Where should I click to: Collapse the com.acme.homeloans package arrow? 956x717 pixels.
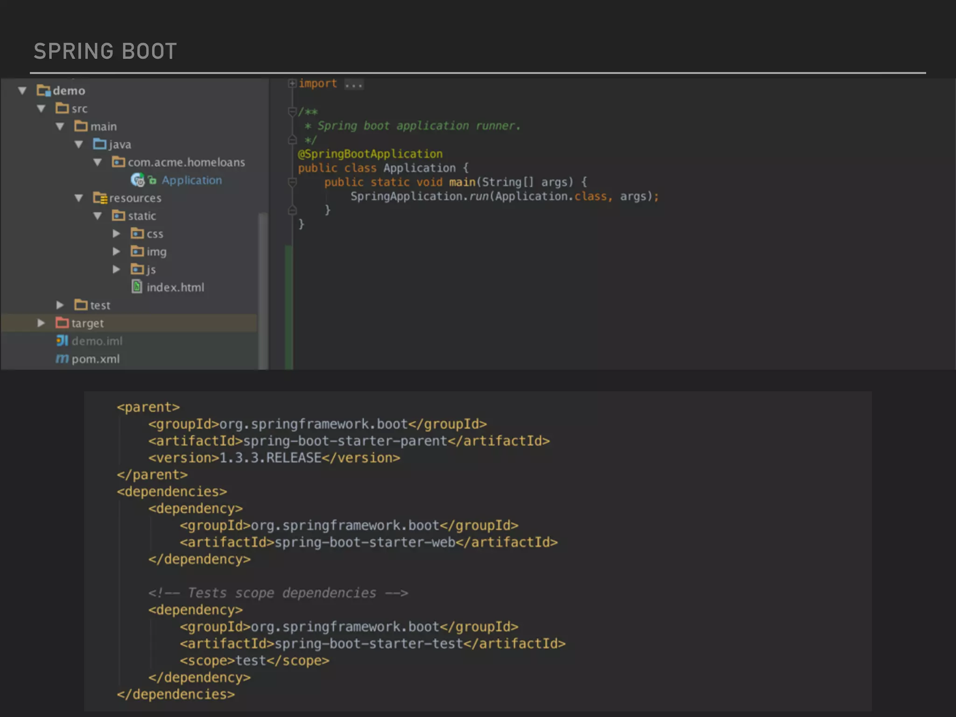tap(98, 162)
